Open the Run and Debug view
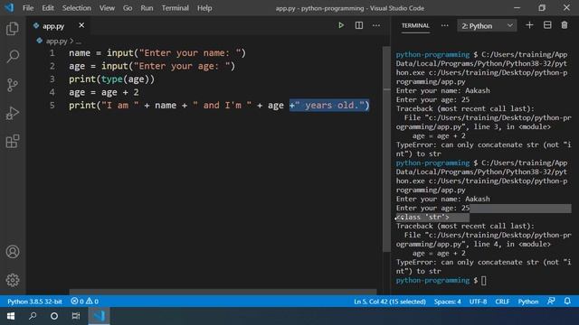Viewport: 579px width, 325px height. [13, 113]
